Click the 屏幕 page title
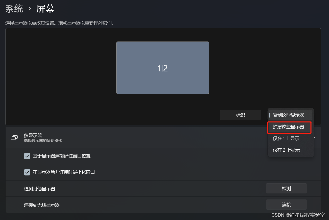The height and width of the screenshot is (220, 329). tap(45, 9)
